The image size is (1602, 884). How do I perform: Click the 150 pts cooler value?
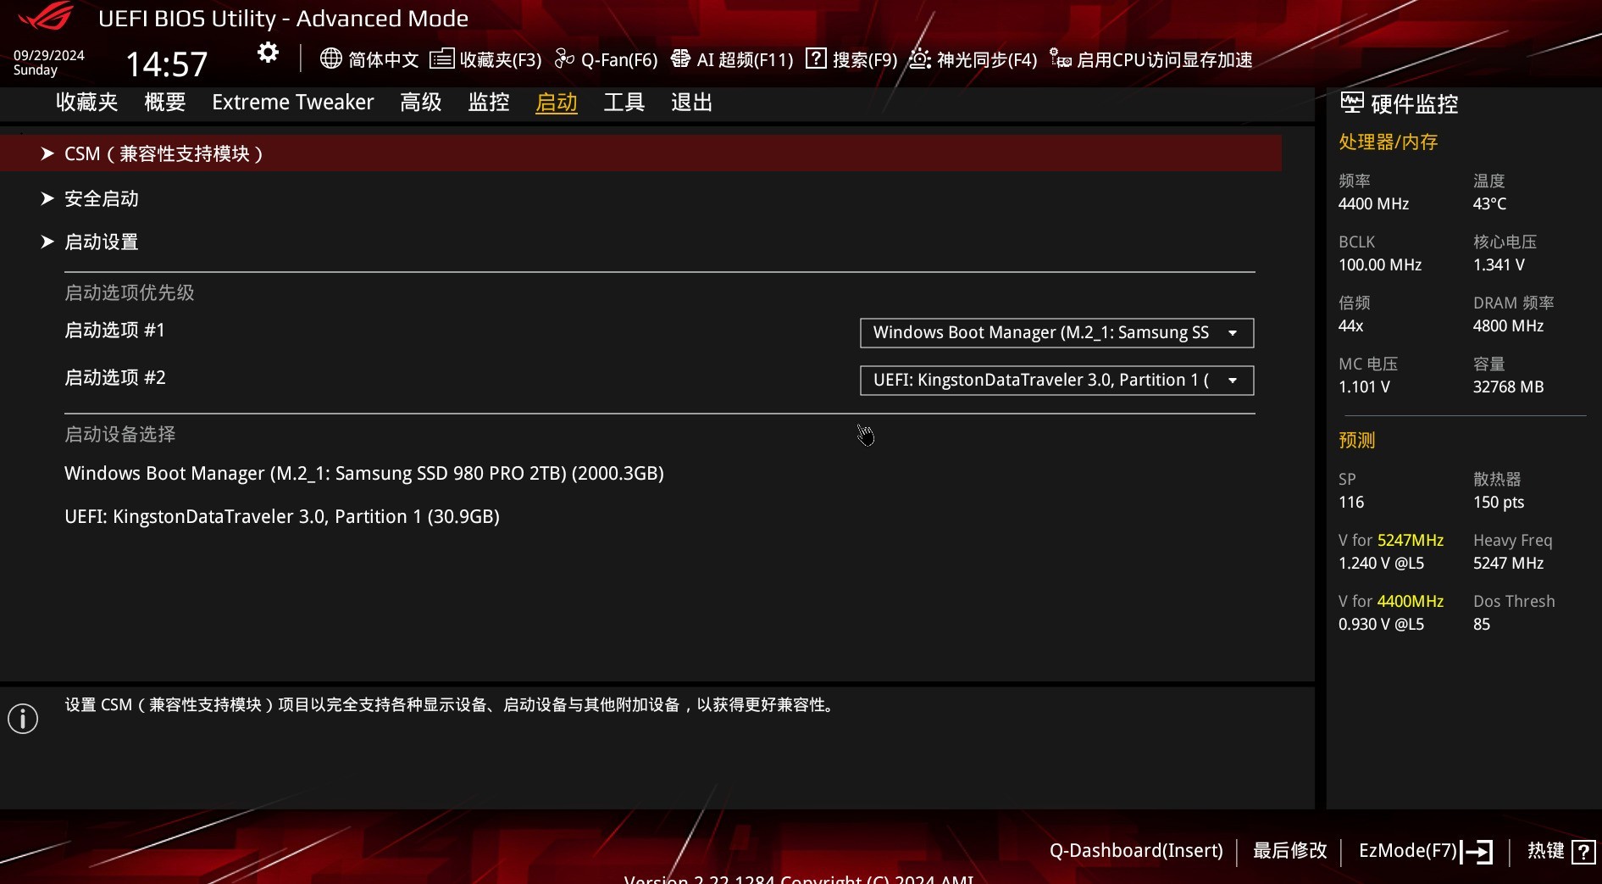pyautogui.click(x=1498, y=502)
